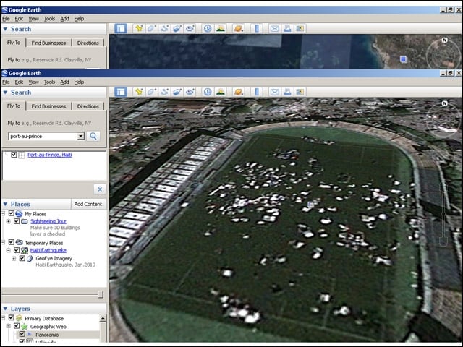463x347 pixels.
Task: Toggle sunlight icon in front window toolbar
Action: 220,92
